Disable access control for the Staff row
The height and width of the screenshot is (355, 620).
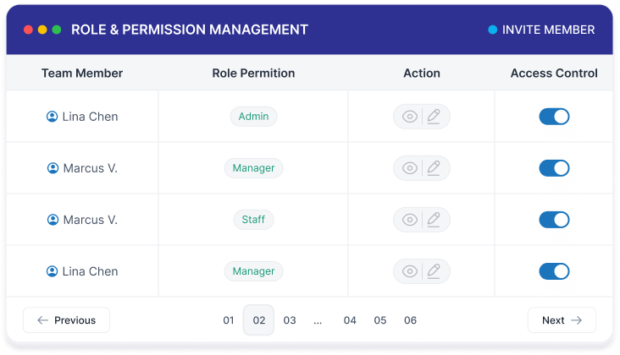point(554,220)
